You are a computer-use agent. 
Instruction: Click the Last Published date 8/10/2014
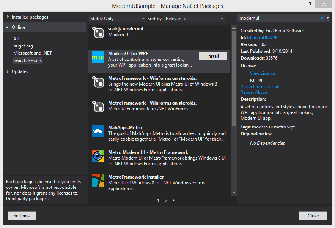point(282,51)
